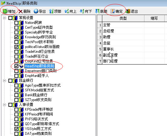Viewport: 167px width, 136px height.
Task: Click the book icon next to Bank现金银行
Action: coord(21,95)
